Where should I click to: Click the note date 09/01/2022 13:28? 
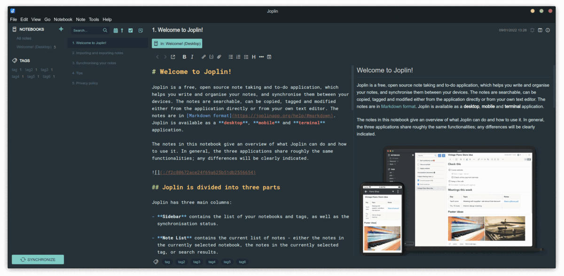coord(512,30)
